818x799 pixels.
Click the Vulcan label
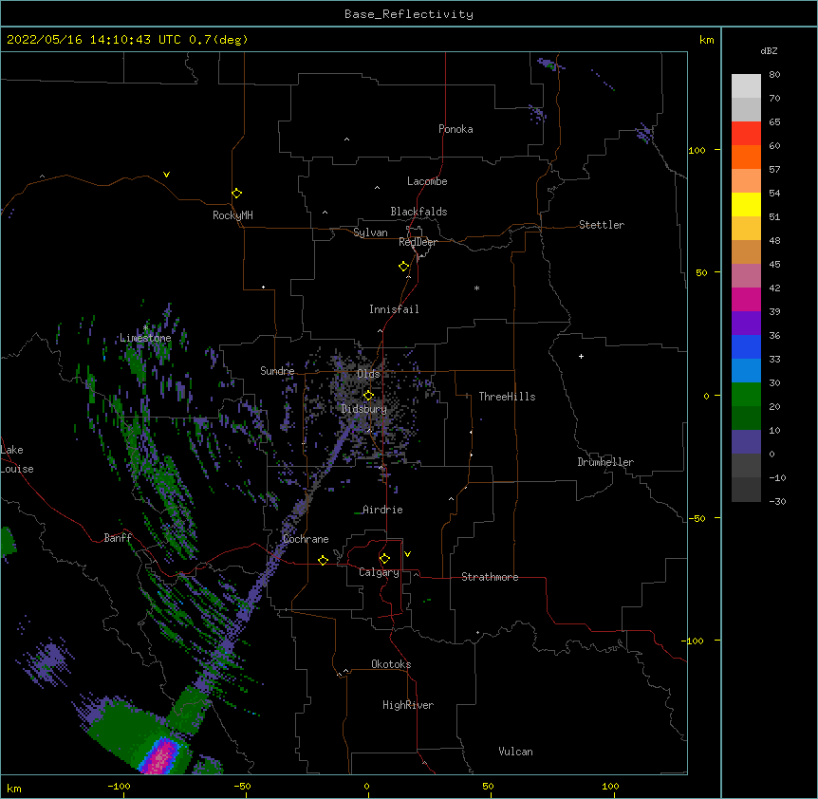515,752
